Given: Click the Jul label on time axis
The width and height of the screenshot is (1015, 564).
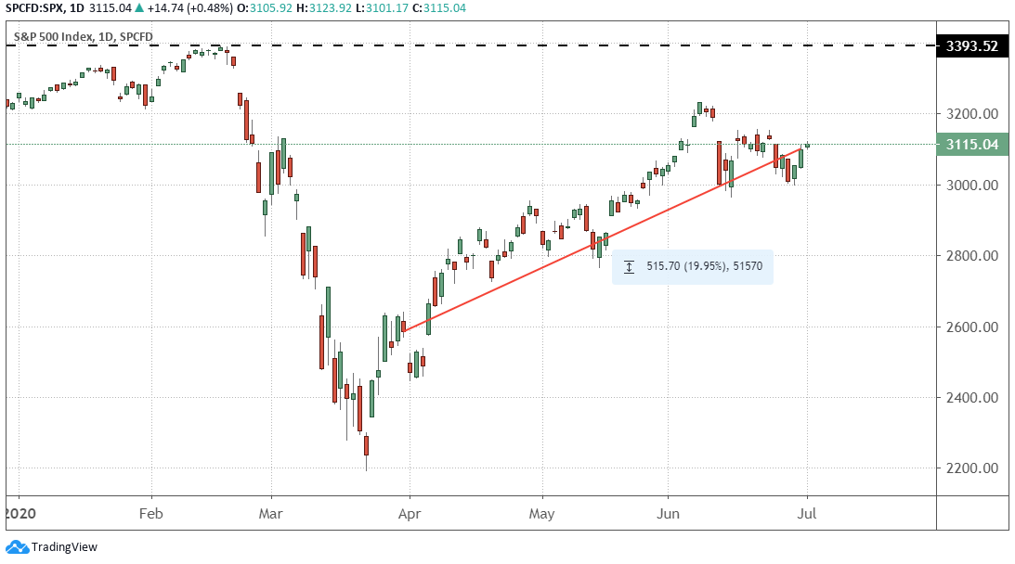Looking at the screenshot, I should point(806,511).
